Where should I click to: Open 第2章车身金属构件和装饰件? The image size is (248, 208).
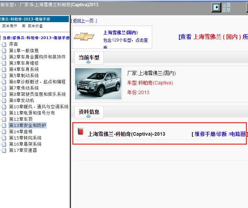(37, 57)
